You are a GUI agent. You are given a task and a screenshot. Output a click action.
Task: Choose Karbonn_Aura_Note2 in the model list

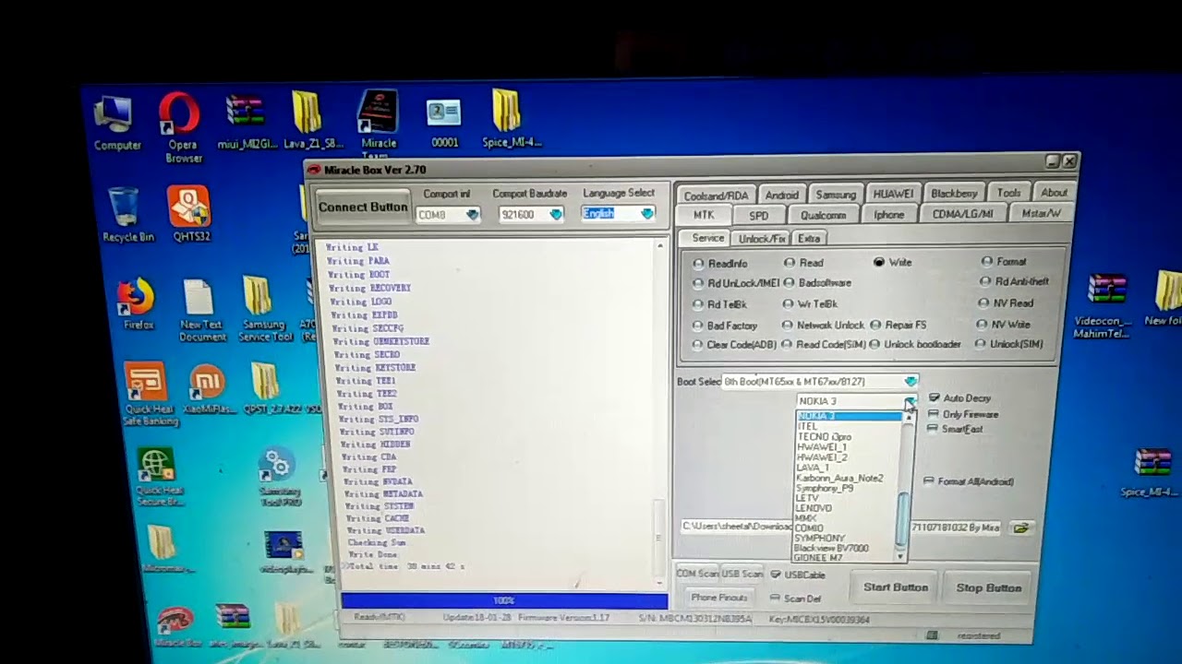[x=850, y=478]
